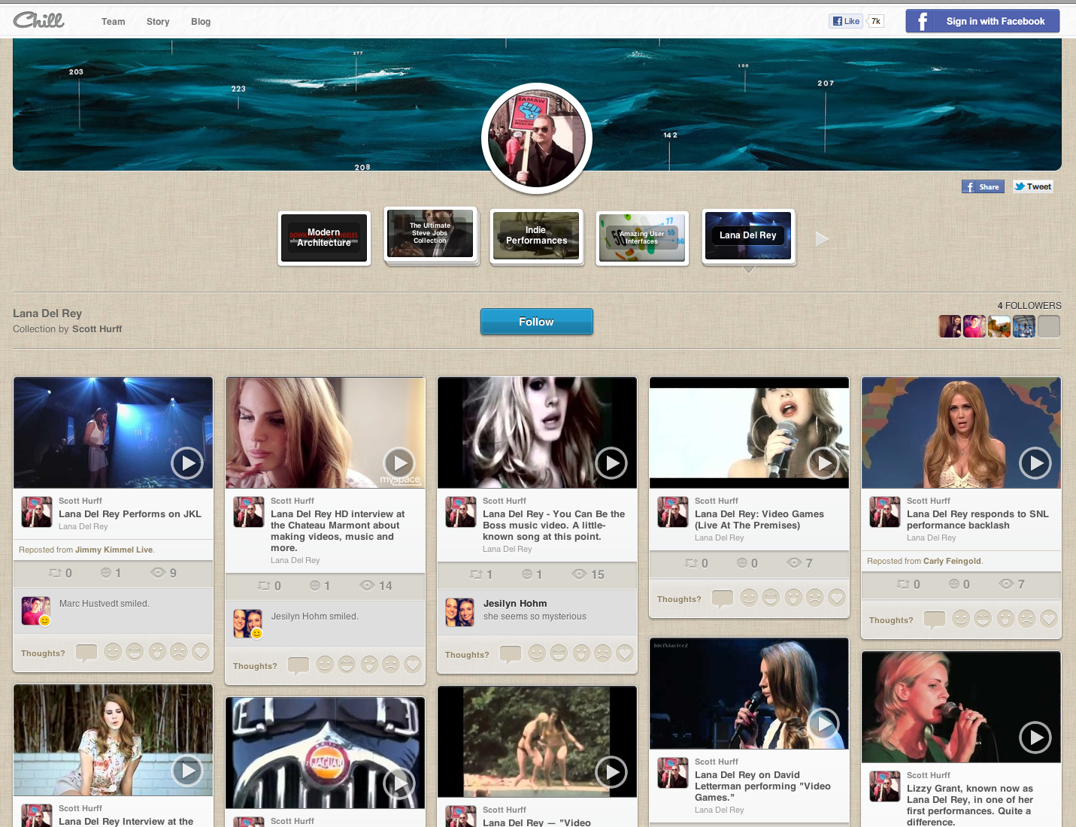View Scott Hurff's profile link

pos(80,500)
